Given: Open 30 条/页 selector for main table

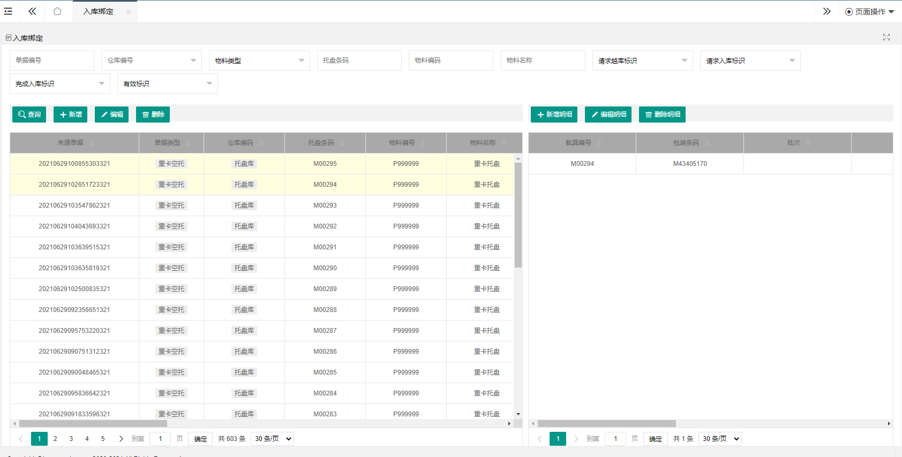Looking at the screenshot, I should pos(272,439).
